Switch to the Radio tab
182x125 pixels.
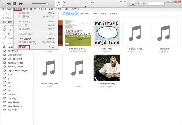(103, 14)
